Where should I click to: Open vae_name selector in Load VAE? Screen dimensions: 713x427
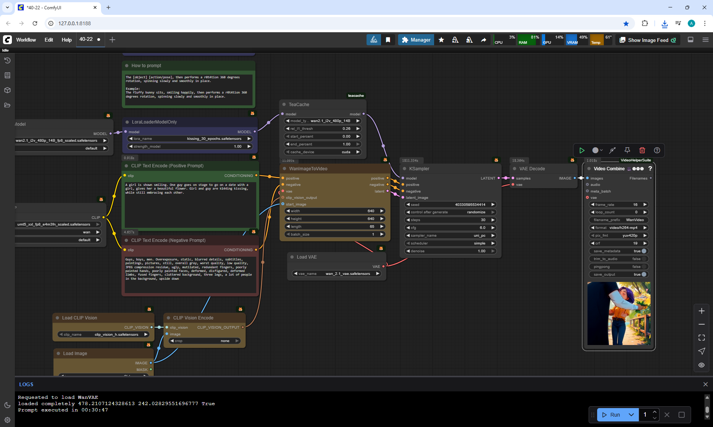[x=337, y=274]
